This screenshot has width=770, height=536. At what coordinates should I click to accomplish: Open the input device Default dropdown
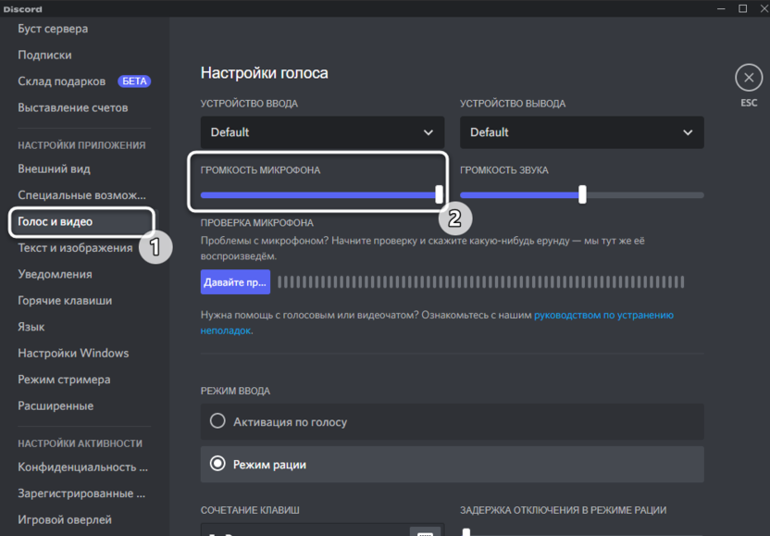click(322, 132)
